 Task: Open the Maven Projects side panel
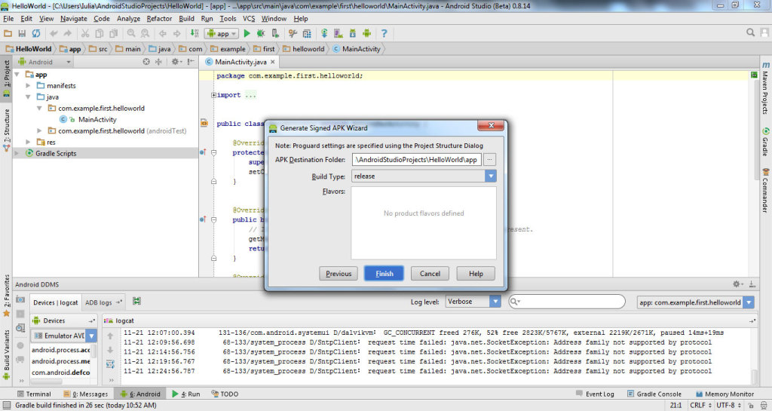pyautogui.click(x=765, y=88)
